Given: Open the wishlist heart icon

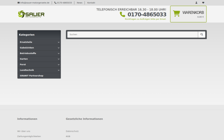Looking at the screenshot, I should click(203, 3).
